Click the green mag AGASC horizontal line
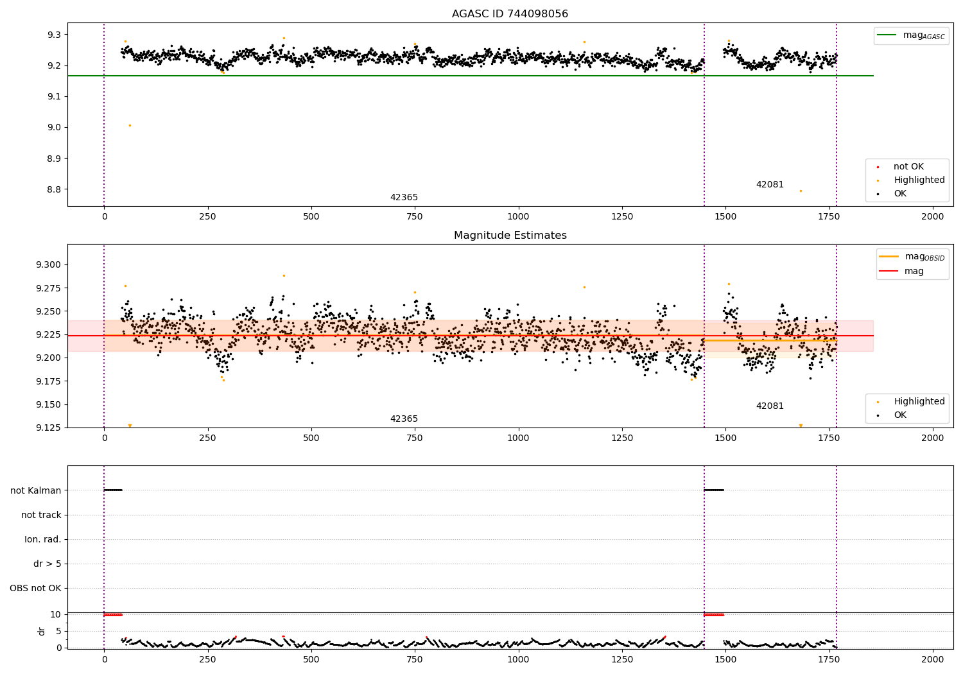 470,76
